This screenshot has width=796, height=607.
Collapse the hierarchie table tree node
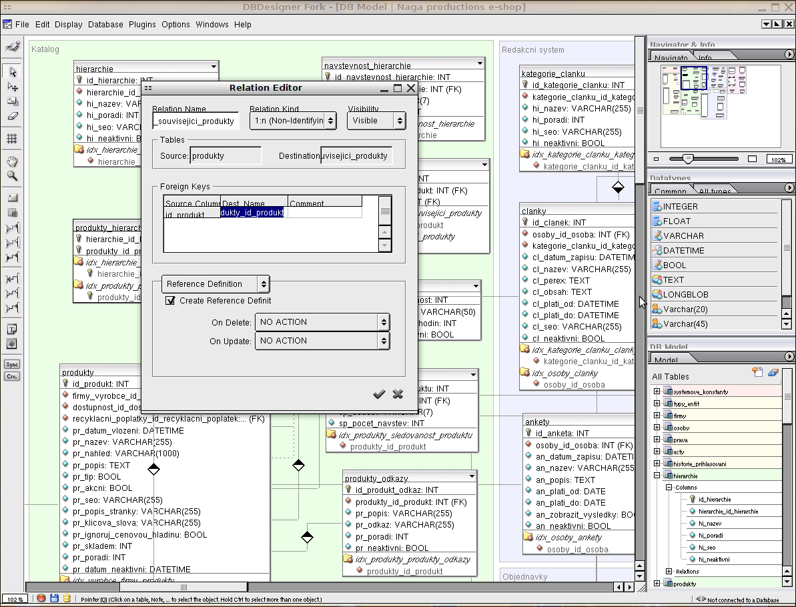click(657, 476)
